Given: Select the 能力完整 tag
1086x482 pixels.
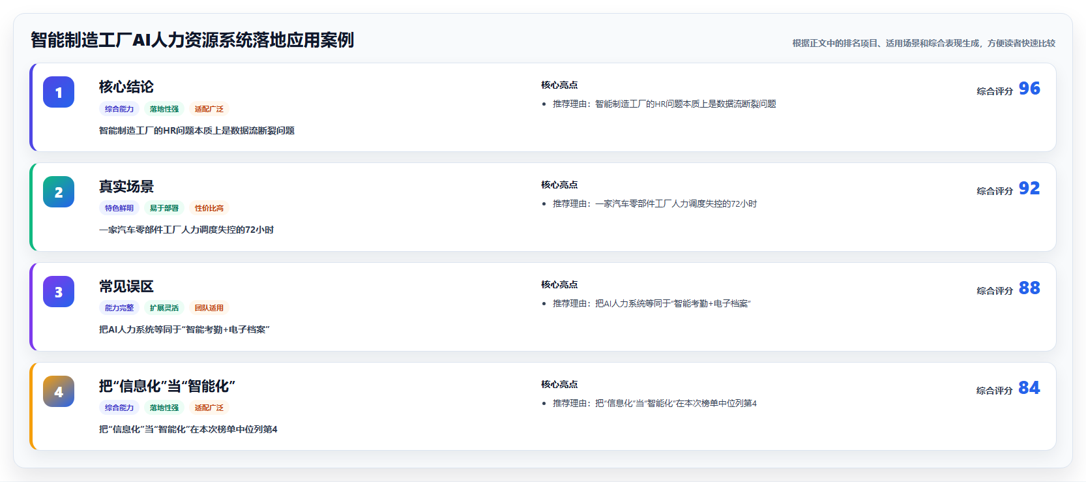Looking at the screenshot, I should click(x=119, y=308).
